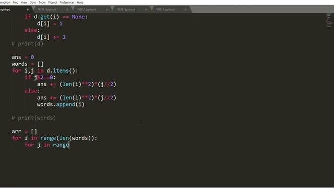
Task: Click the line 'words = []'
Action: coord(28,64)
